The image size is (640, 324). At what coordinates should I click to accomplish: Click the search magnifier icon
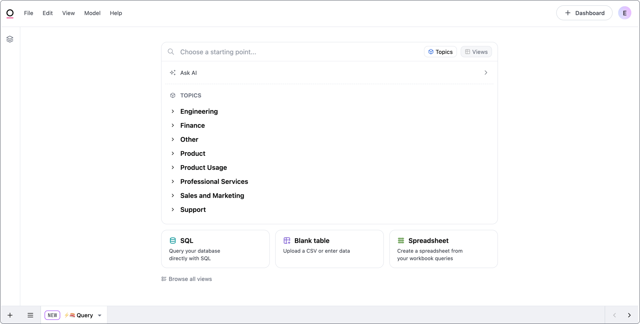click(171, 52)
